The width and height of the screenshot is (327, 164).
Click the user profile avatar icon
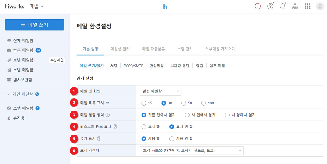coord(320,6)
